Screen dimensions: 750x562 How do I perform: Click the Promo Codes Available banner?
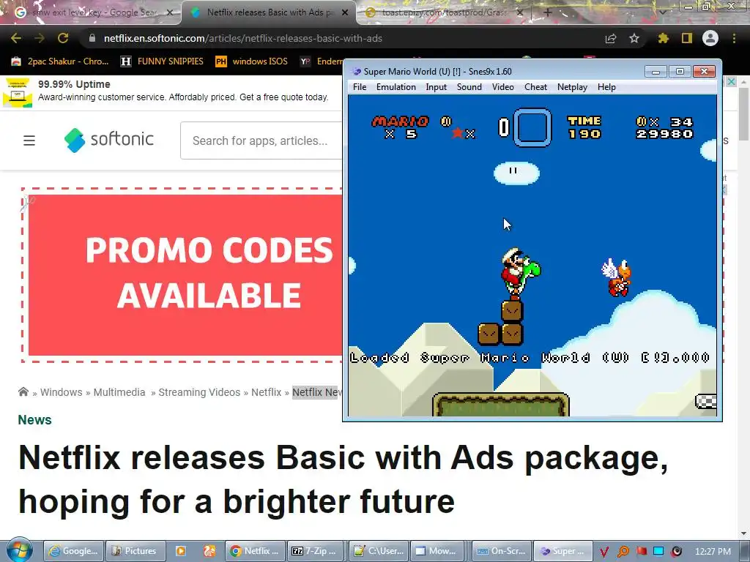185,275
